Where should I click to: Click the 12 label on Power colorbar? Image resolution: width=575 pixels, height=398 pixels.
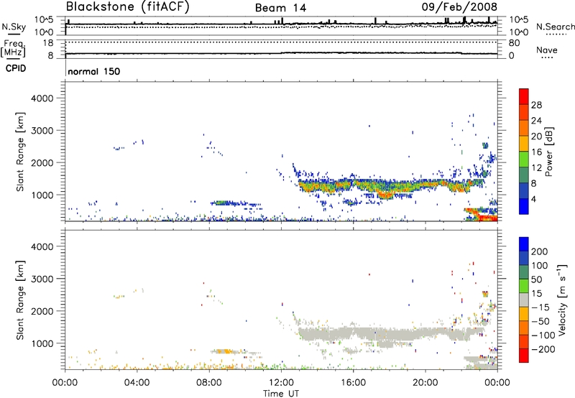click(x=536, y=167)
